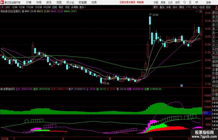Expand 更多 period options
The image size is (218, 140).
pos(82,7)
